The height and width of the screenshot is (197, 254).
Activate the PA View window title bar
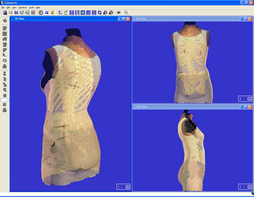pyautogui.click(x=185, y=19)
